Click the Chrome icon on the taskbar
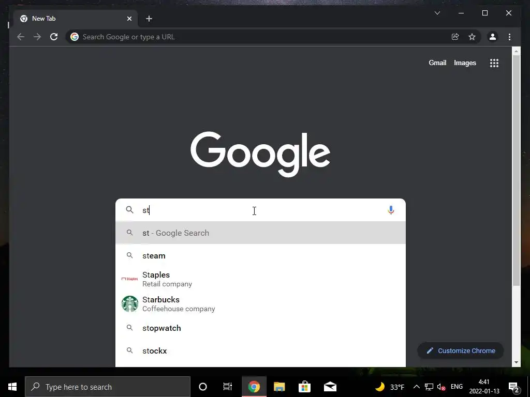The width and height of the screenshot is (530, 397). [x=254, y=387]
